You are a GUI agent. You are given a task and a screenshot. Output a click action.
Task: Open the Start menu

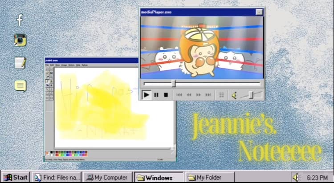click(16, 177)
